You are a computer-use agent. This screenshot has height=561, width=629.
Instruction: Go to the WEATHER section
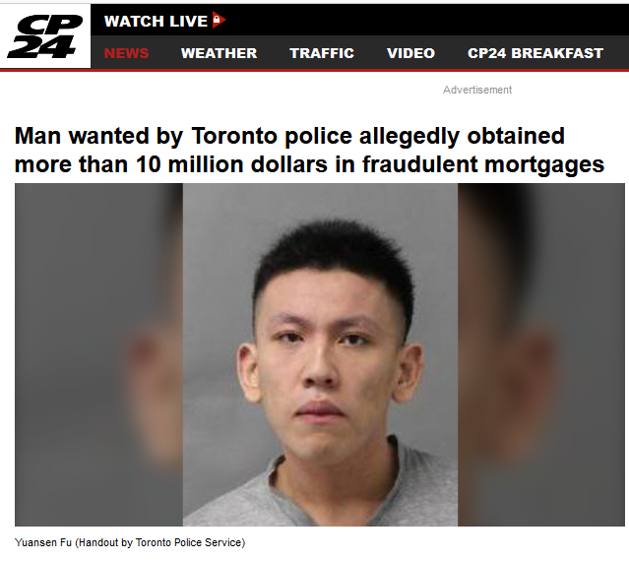click(220, 53)
